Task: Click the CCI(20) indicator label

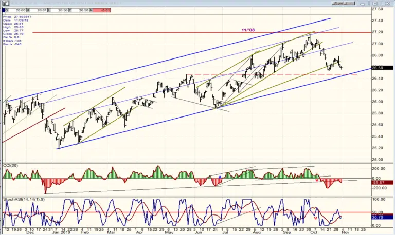Action: (x=11, y=165)
